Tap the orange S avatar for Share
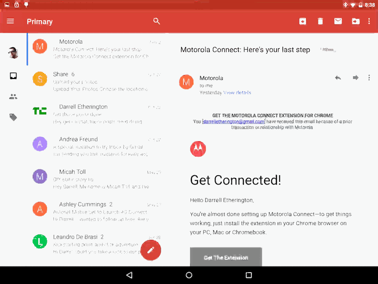This screenshot has height=284, width=378. pyautogui.click(x=40, y=79)
